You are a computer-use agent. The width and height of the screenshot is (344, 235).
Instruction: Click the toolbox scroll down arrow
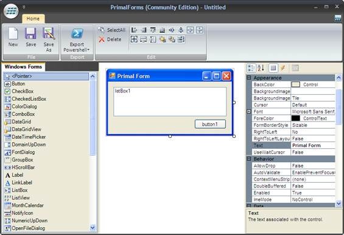93,228
